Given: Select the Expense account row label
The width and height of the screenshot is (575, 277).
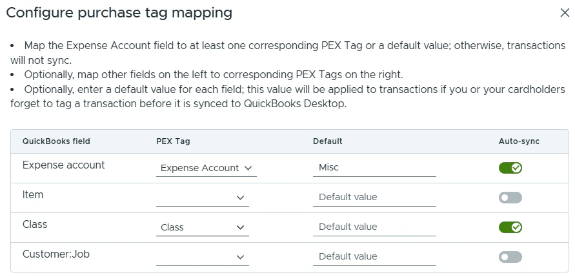Looking at the screenshot, I should pos(63,165).
